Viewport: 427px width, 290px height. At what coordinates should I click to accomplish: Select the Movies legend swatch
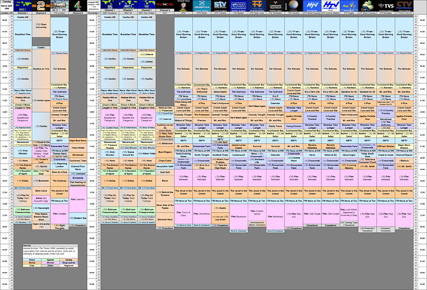50,263
